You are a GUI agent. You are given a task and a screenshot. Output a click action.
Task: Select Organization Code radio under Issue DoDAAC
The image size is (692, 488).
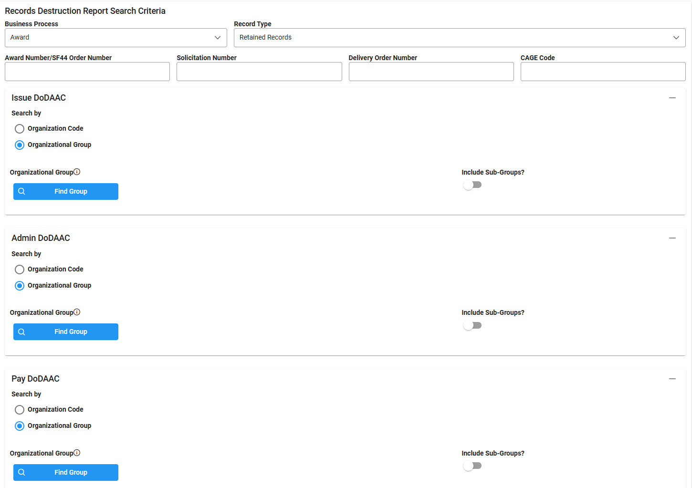coord(20,129)
